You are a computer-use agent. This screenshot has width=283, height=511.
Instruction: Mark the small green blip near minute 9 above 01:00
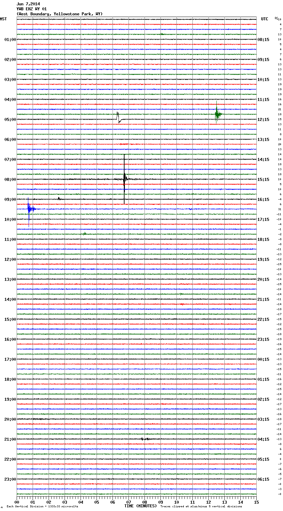162,34
